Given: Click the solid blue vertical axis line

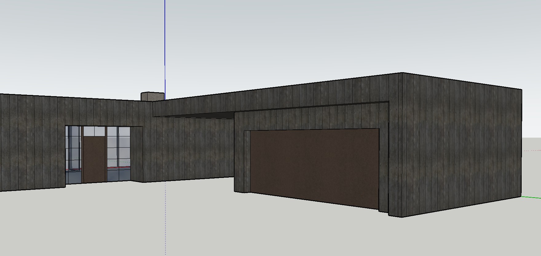Looking at the screenshot, I should pos(165,46).
